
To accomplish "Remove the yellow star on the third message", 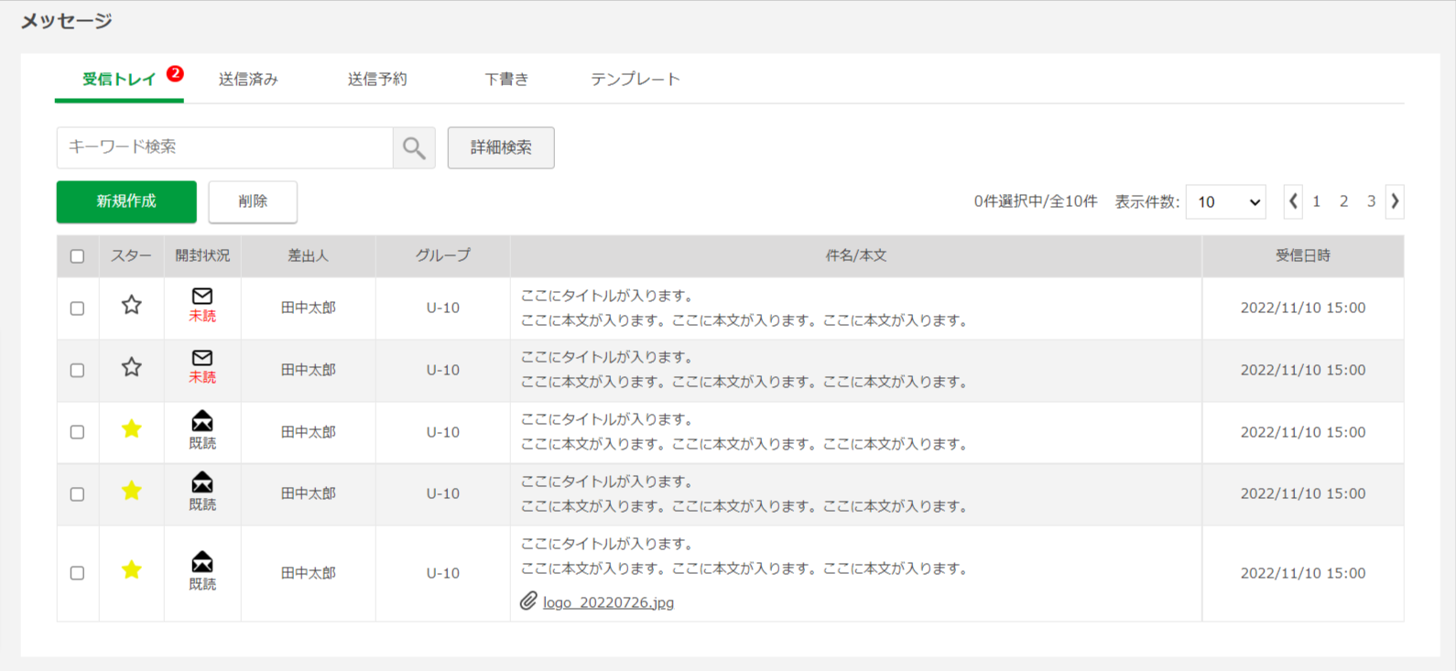I will coord(132,428).
